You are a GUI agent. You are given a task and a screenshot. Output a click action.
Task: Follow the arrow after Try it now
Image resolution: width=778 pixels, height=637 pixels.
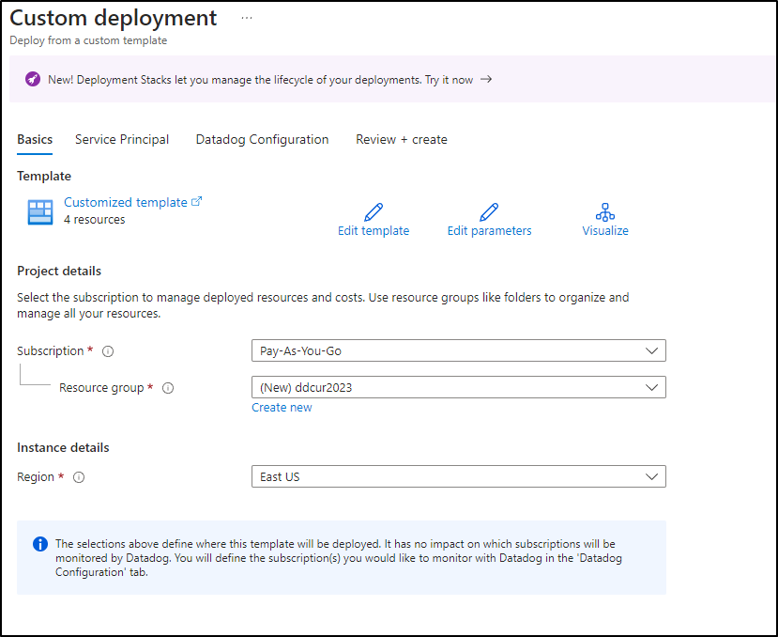coord(486,79)
